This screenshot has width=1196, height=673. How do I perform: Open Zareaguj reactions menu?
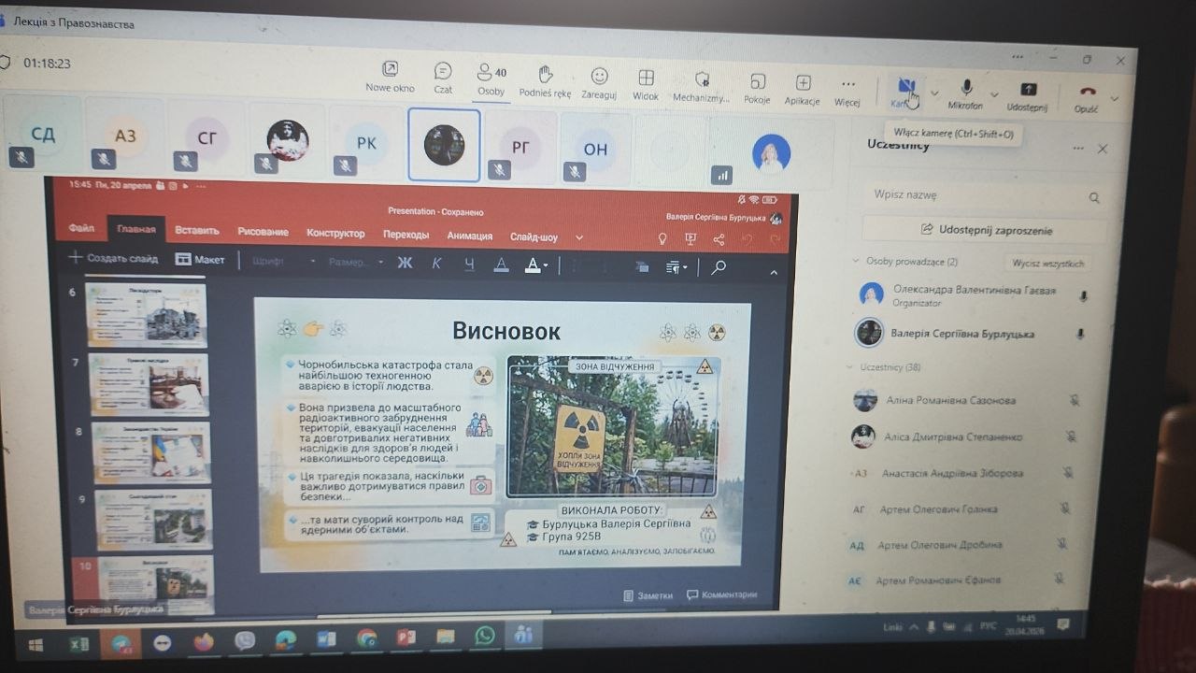(x=599, y=81)
